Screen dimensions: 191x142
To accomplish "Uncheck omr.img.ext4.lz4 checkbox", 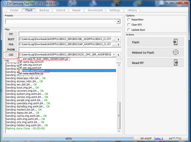I will 21,68.
